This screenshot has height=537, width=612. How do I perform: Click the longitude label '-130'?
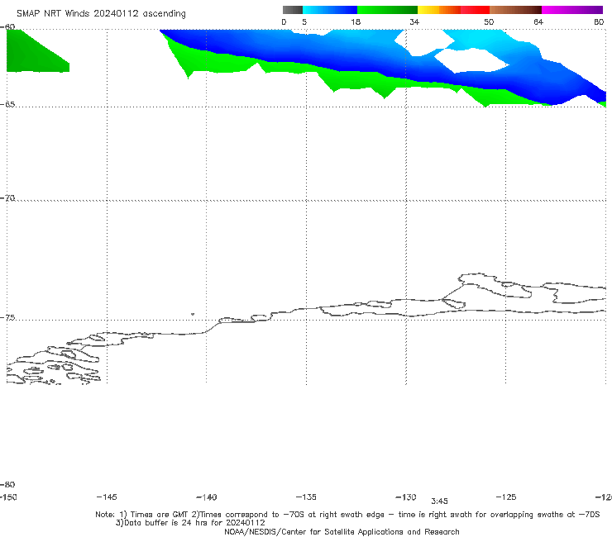tap(406, 497)
